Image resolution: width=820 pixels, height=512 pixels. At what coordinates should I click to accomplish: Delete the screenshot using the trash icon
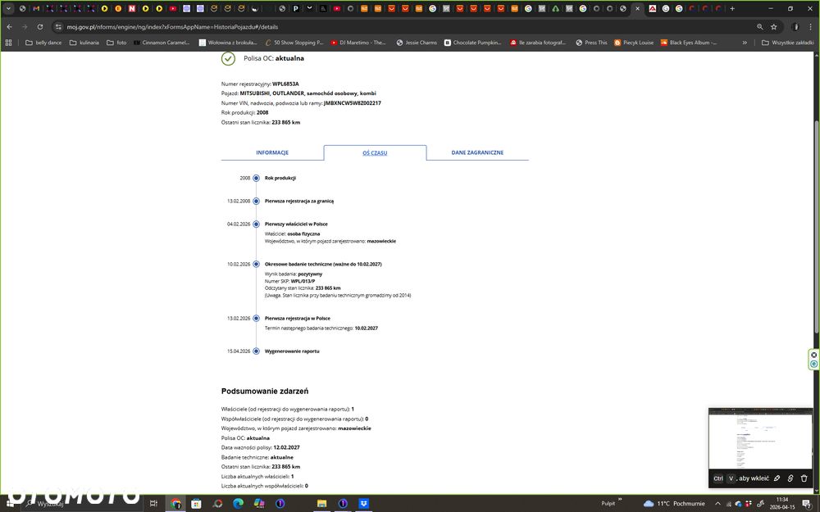(x=804, y=478)
